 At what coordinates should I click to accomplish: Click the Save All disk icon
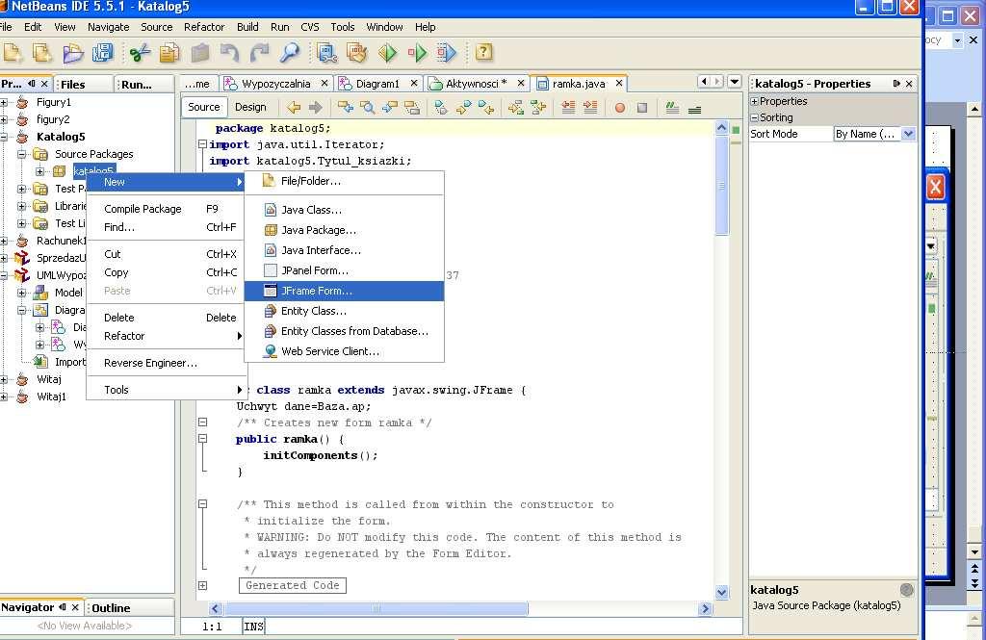click(102, 53)
